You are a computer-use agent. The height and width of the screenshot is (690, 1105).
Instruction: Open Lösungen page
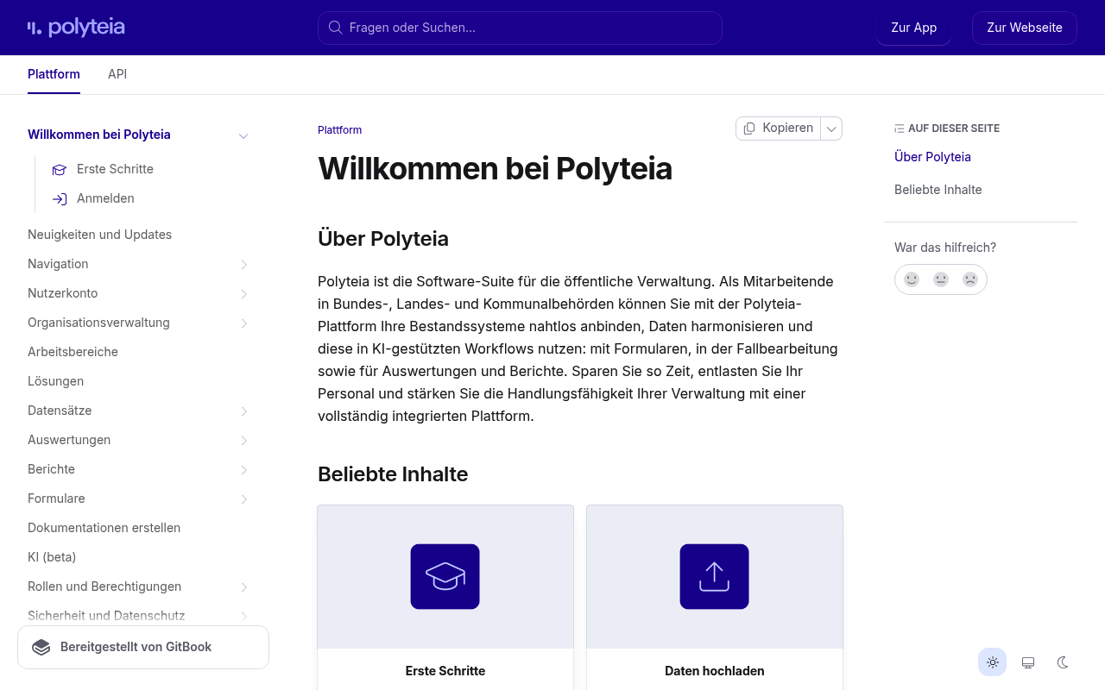55,381
